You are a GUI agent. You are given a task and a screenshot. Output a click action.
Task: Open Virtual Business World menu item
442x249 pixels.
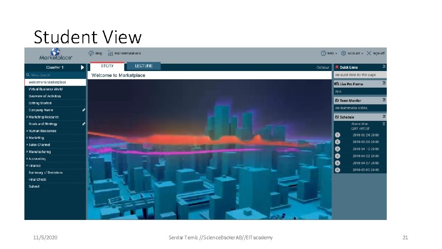coord(55,89)
